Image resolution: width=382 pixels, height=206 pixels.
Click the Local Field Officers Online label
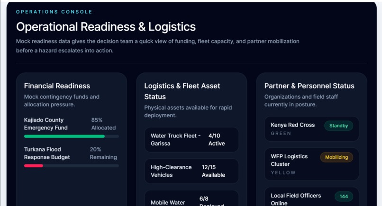(296, 199)
